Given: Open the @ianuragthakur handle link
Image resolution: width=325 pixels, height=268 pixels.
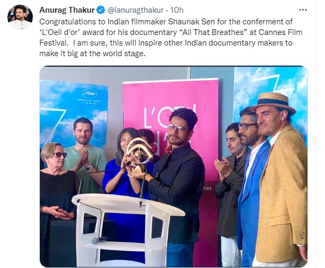Looking at the screenshot, I should click(x=136, y=10).
